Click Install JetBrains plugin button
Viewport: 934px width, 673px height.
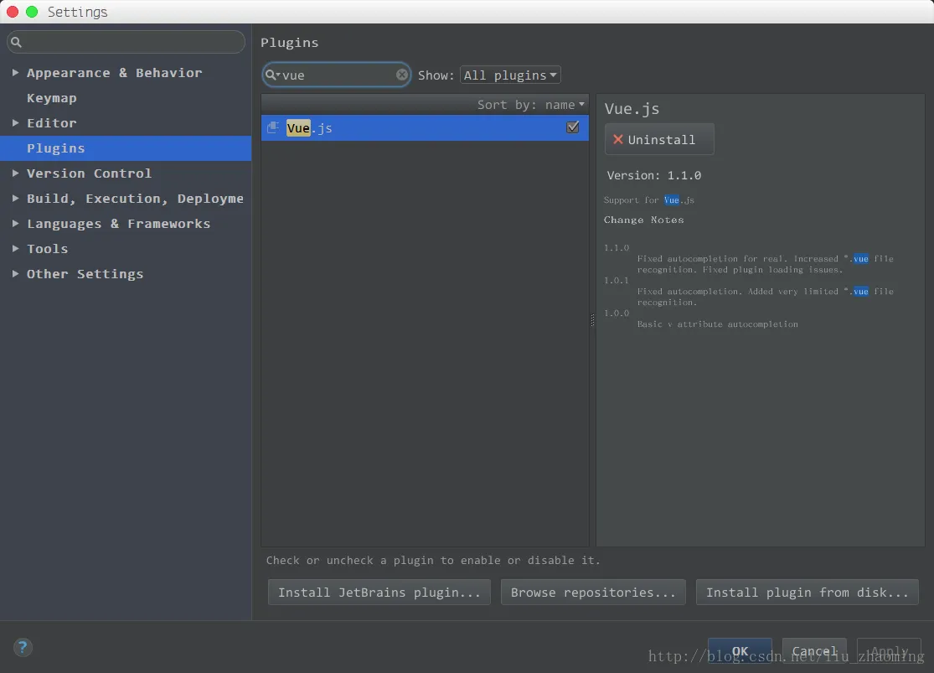click(379, 592)
